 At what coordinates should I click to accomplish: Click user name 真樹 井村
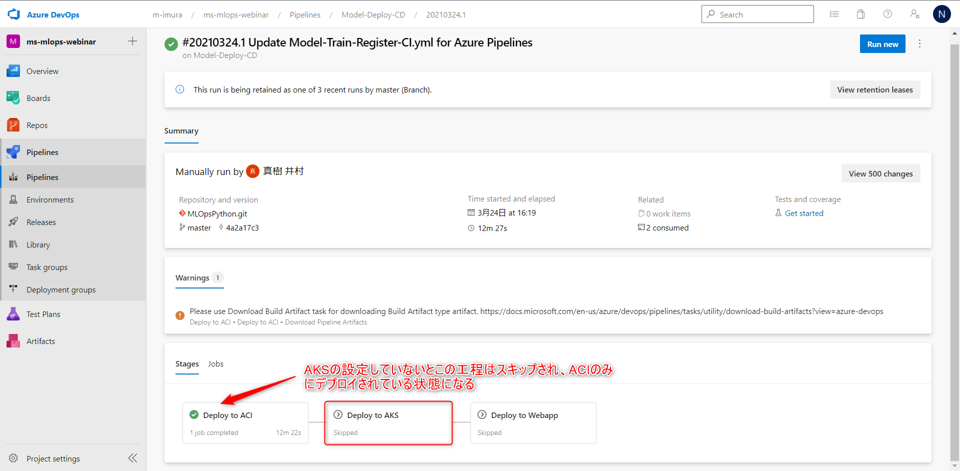coord(283,171)
